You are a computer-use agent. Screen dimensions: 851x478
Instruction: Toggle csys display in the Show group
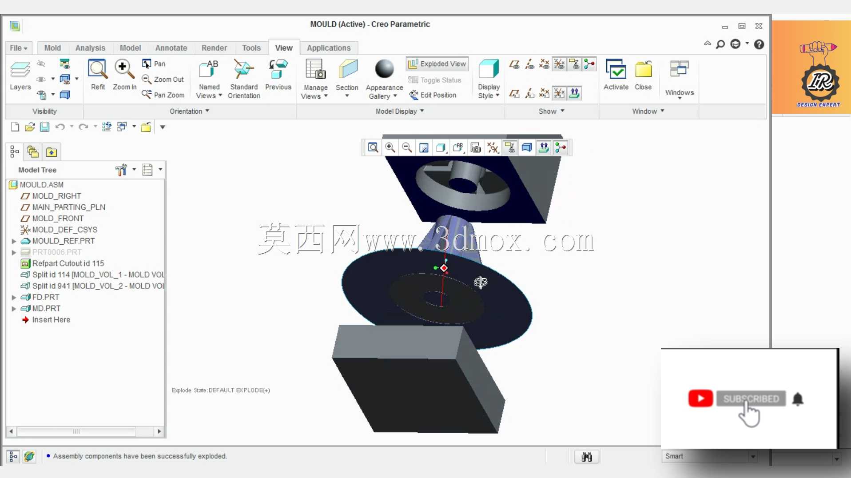(x=559, y=64)
